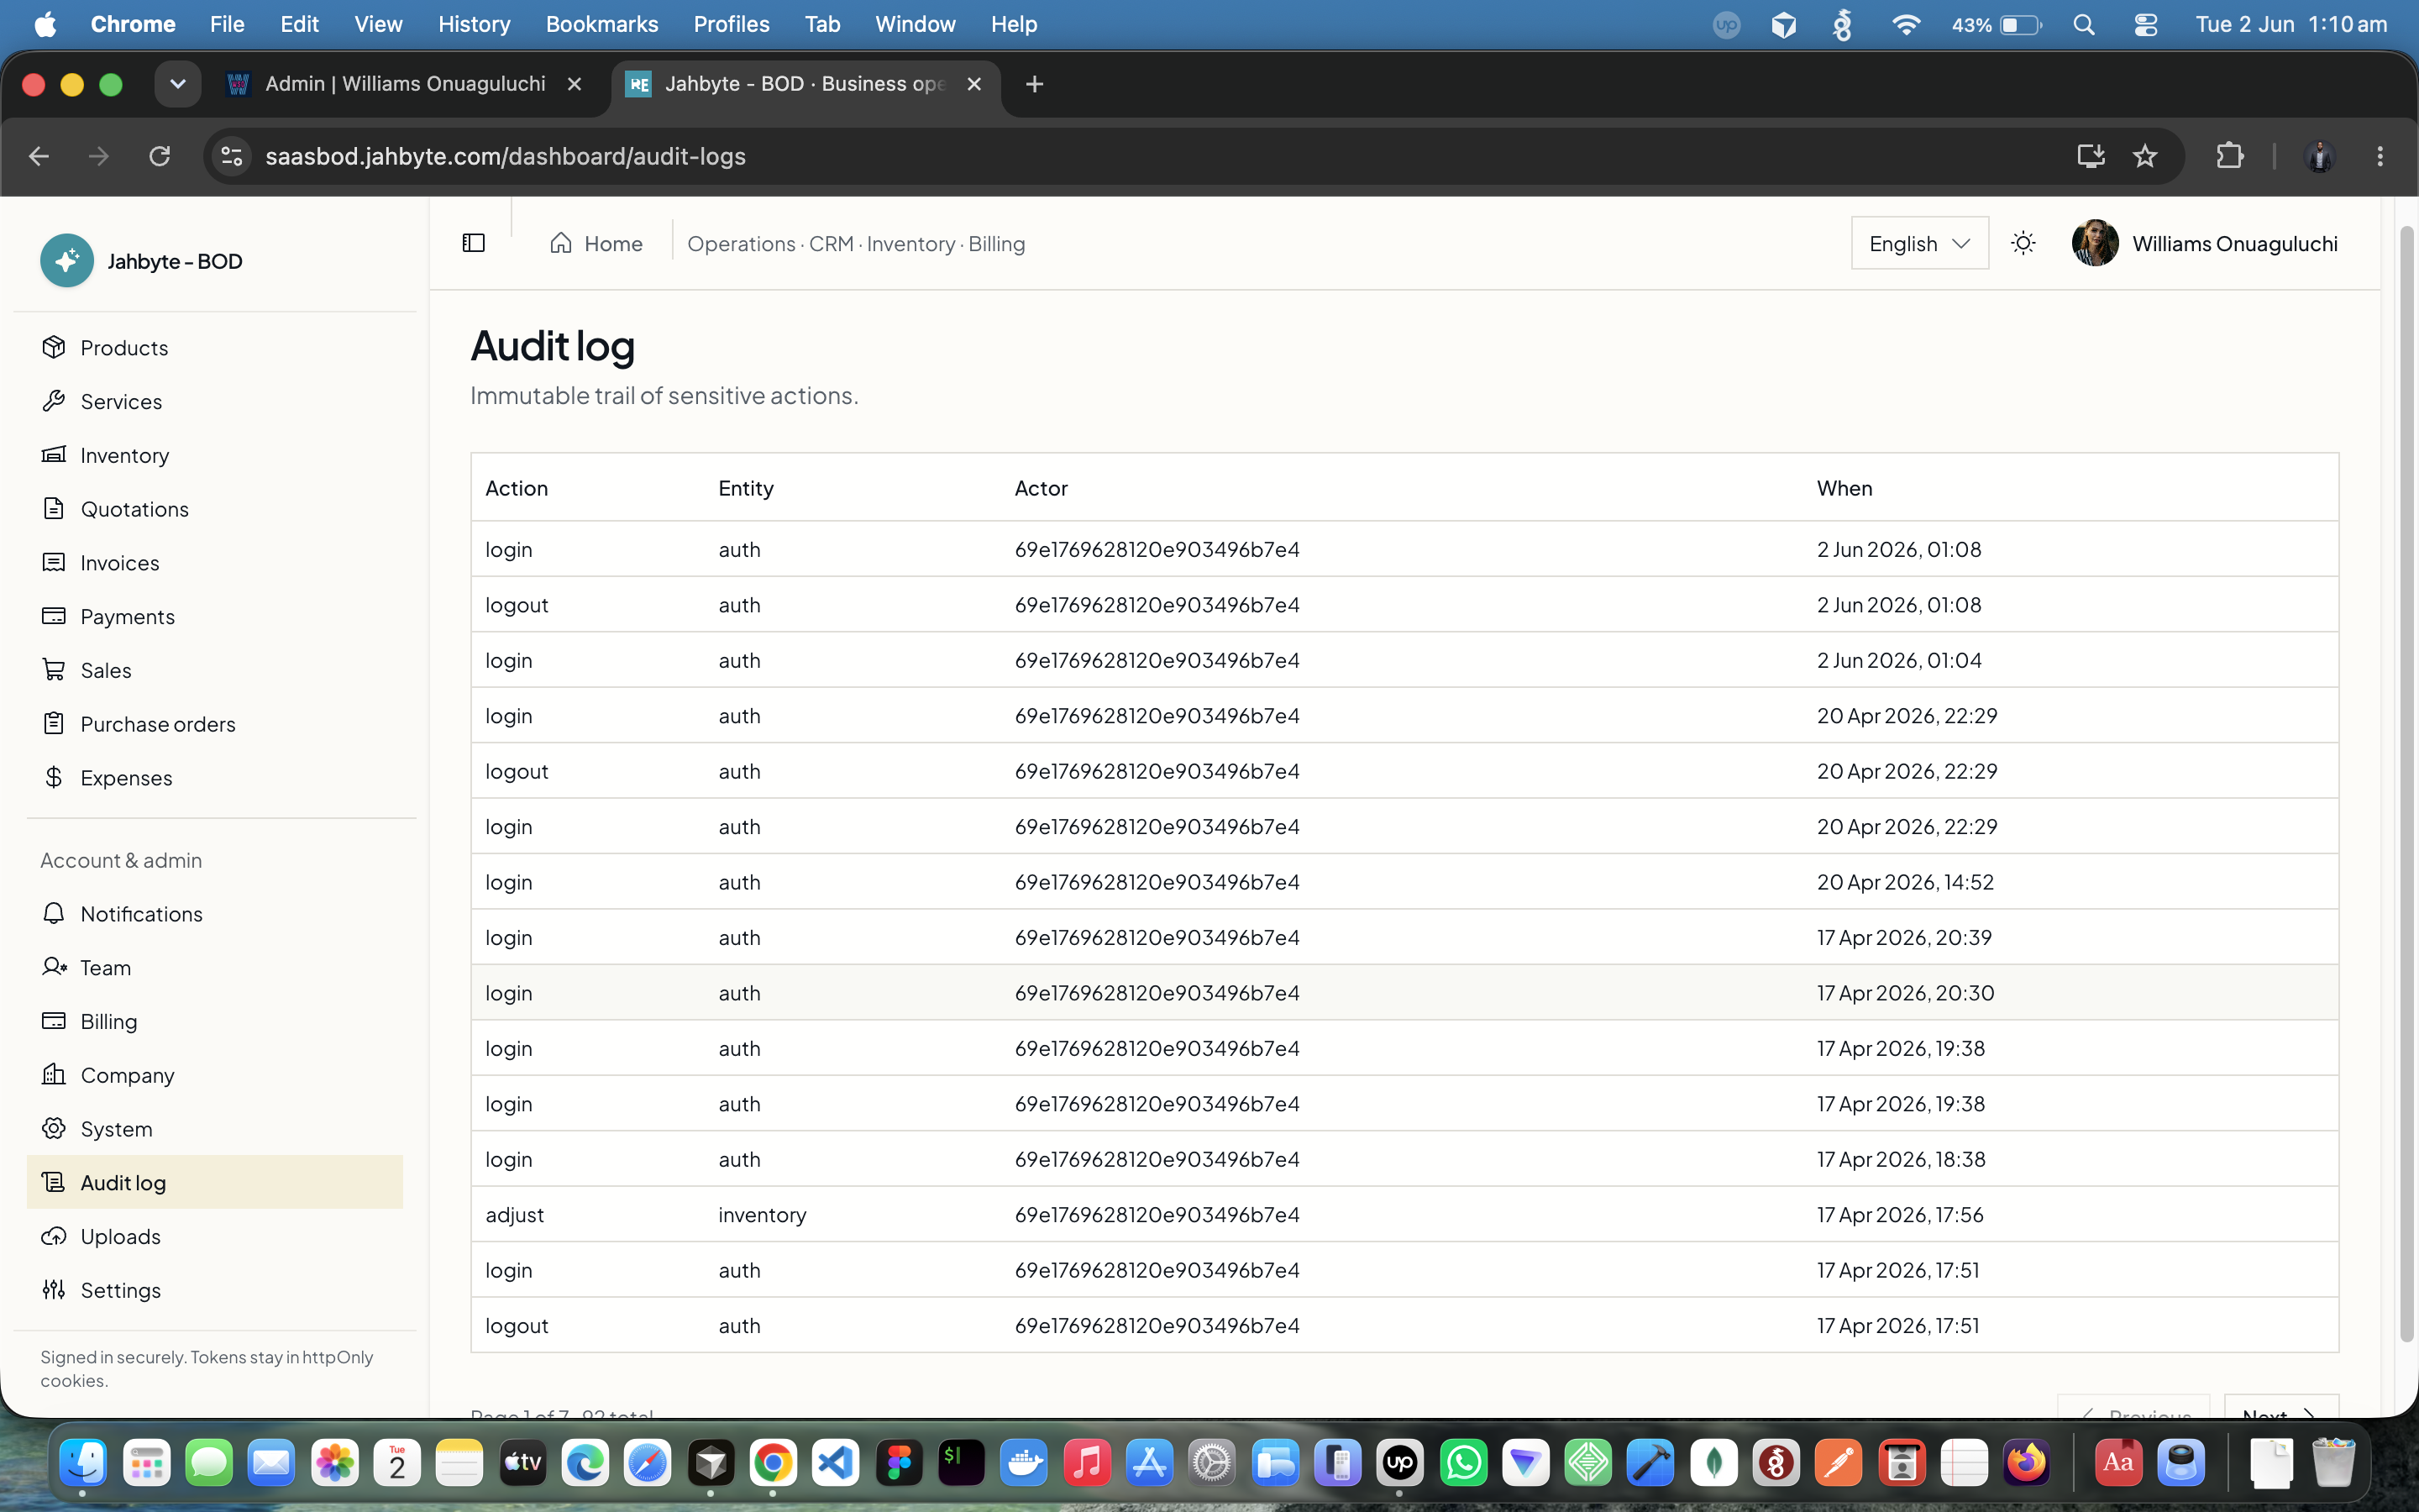Click the Entity column header

point(746,488)
